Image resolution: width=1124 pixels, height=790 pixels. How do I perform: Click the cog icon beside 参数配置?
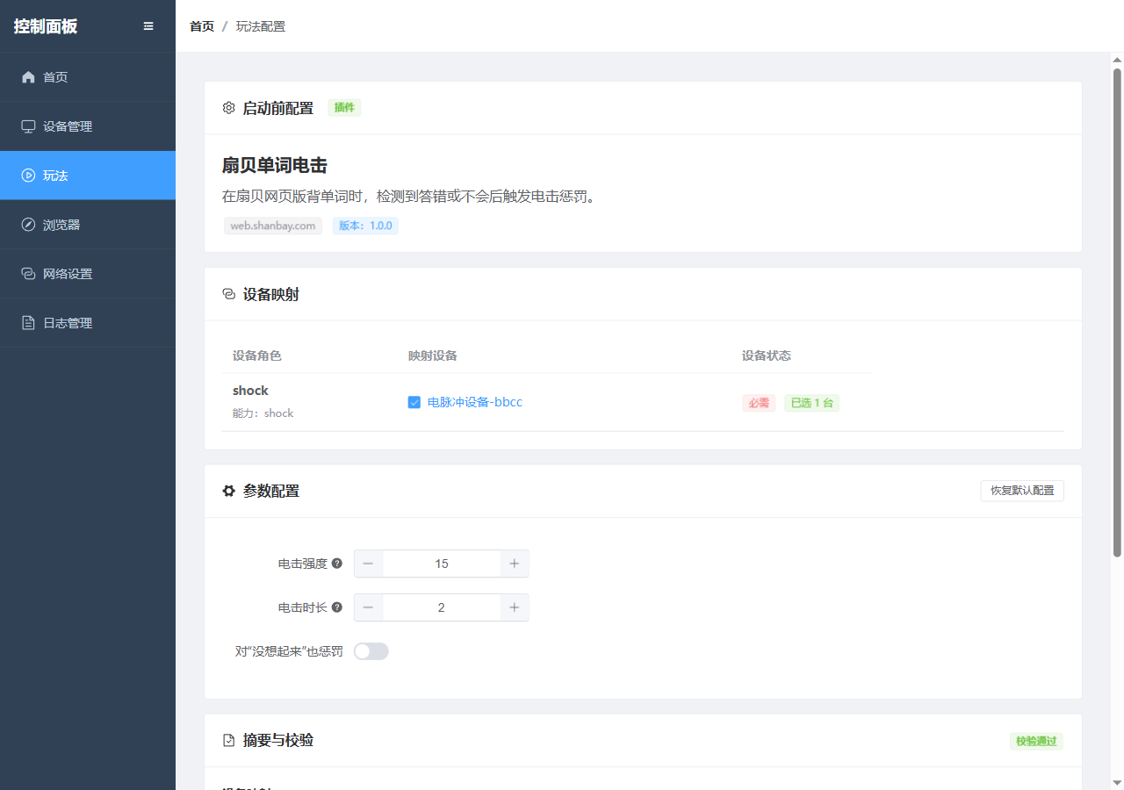pyautogui.click(x=229, y=491)
